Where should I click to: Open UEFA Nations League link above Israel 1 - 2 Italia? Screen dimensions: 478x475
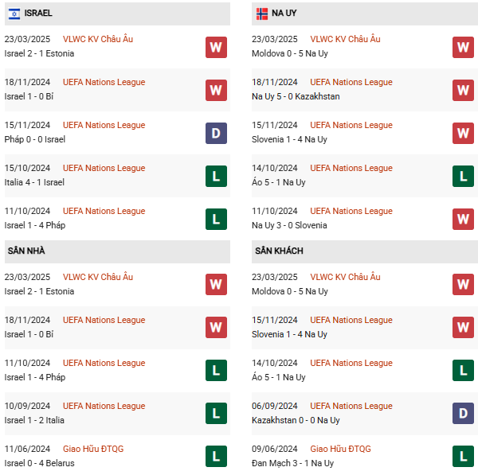pyautogui.click(x=104, y=406)
